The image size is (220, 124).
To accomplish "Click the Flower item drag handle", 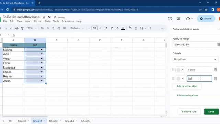I will pyautogui.click(x=173, y=70).
